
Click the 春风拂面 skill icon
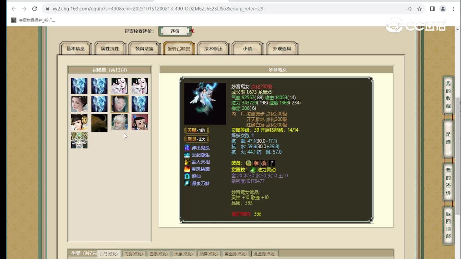coord(187,169)
